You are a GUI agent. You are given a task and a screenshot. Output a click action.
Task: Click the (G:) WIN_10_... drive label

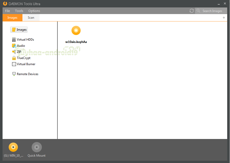click(x=14, y=156)
